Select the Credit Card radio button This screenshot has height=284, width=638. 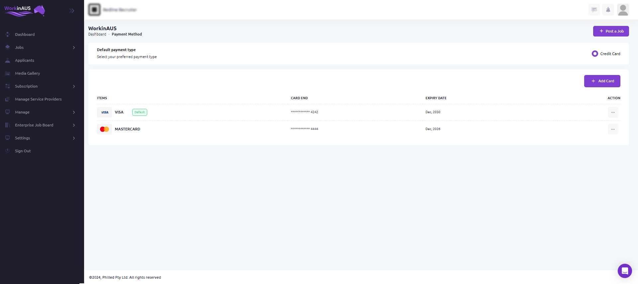tap(595, 54)
